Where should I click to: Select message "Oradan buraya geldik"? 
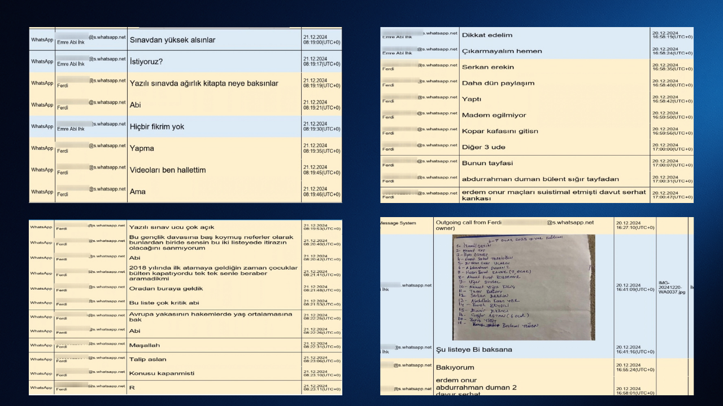(166, 289)
